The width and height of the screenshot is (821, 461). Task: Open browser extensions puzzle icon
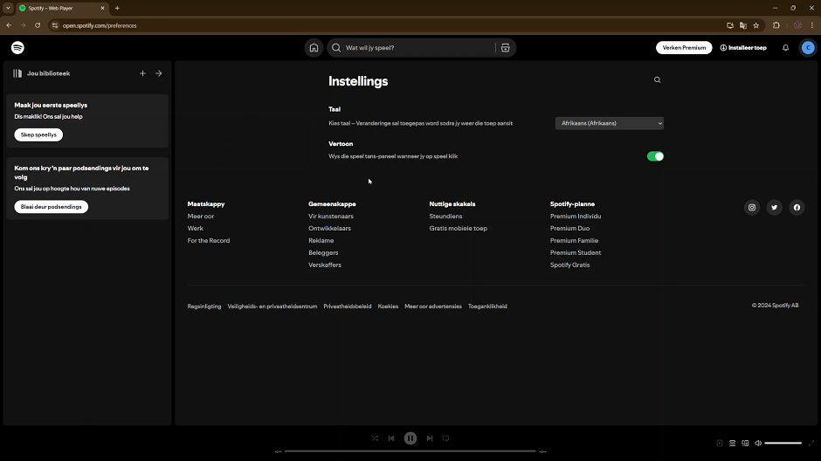(776, 25)
